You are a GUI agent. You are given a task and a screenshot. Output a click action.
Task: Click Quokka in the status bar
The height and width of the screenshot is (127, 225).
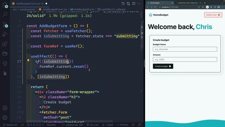51,125
